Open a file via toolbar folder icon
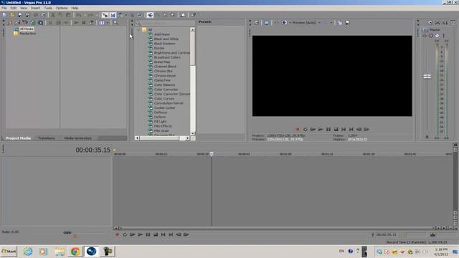 tap(12, 15)
